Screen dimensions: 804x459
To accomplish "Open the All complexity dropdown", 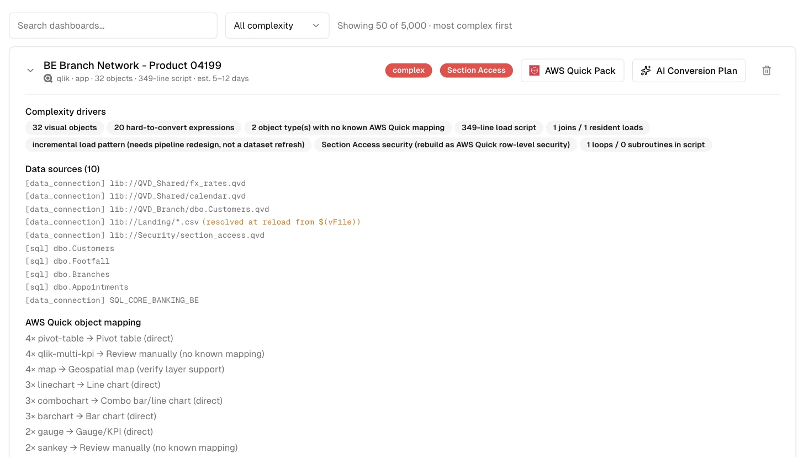I will 277,25.
